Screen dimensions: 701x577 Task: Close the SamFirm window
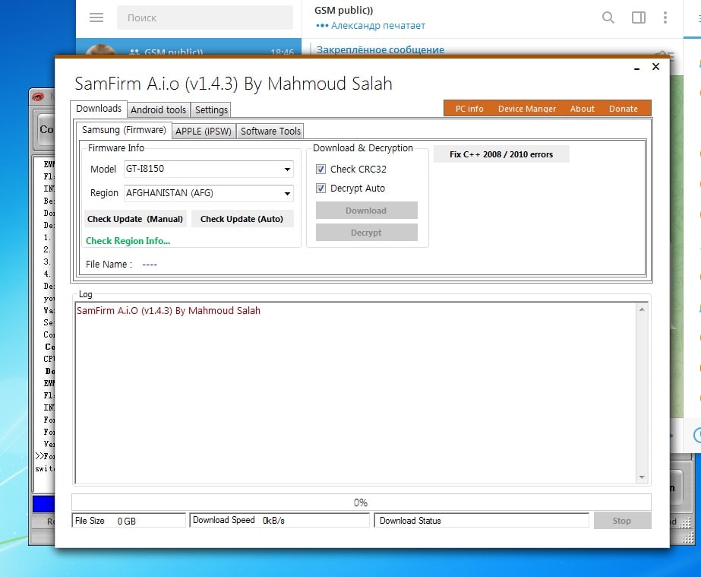click(x=656, y=67)
